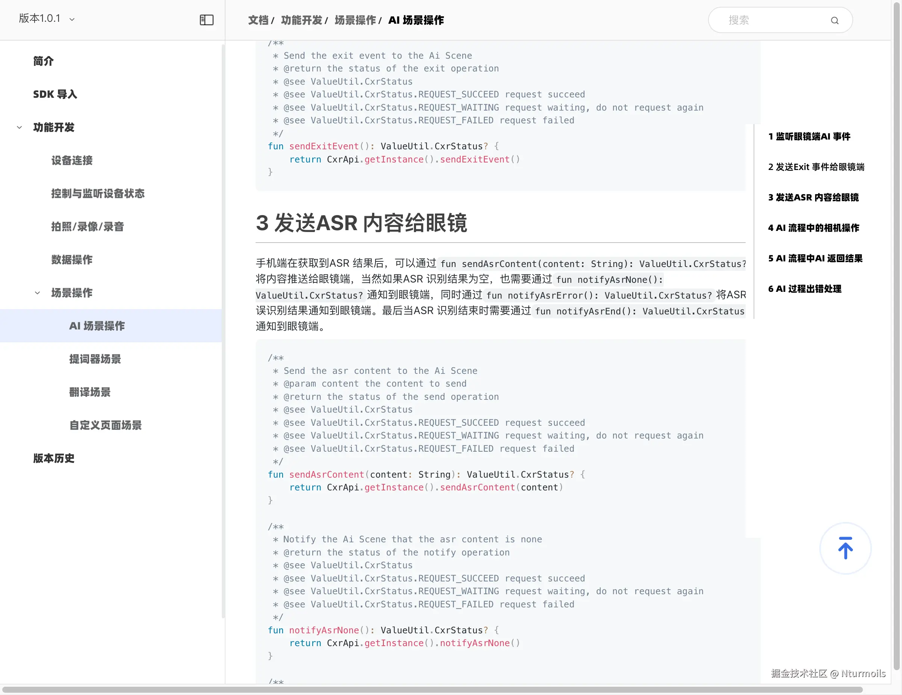Toggle the sidebar collapse icon
The image size is (902, 695).
click(206, 20)
